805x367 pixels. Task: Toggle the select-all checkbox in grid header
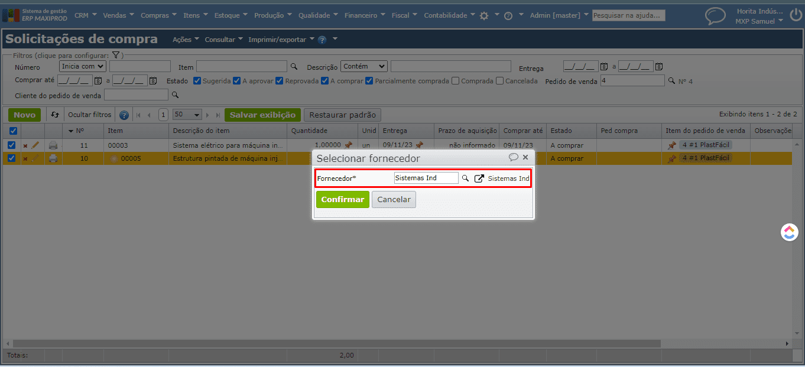click(13, 131)
